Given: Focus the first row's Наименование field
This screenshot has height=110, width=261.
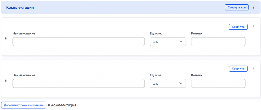Looking at the screenshot, I should (x=79, y=42).
